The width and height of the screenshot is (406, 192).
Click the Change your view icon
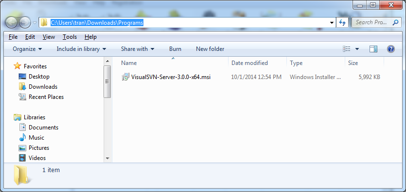click(x=347, y=49)
